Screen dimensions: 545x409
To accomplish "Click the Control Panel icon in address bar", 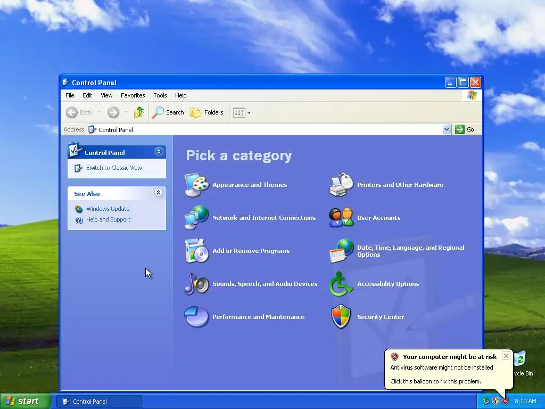I will pos(93,130).
